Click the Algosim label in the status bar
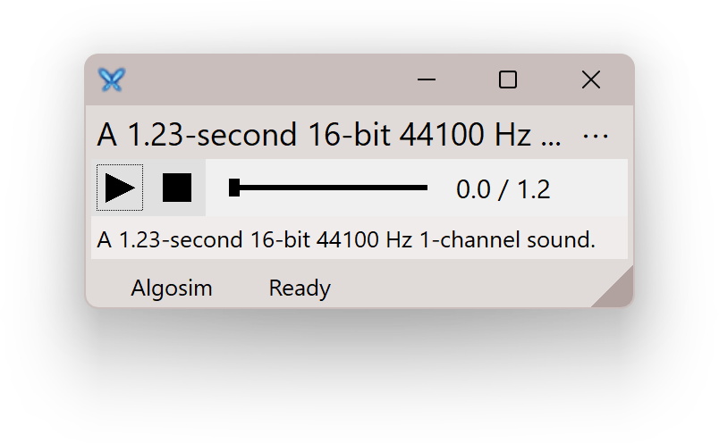719x443 pixels. [172, 288]
